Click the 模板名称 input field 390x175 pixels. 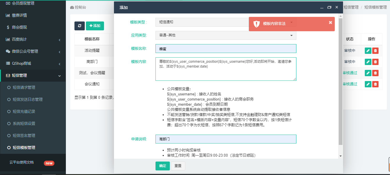click(x=226, y=49)
